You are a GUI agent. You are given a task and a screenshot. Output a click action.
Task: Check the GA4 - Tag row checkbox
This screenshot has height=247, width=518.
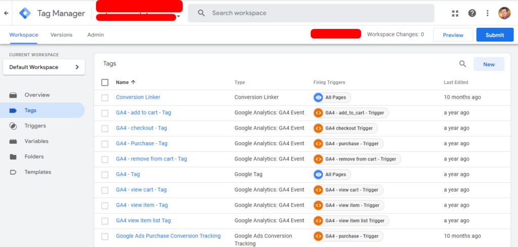click(x=105, y=175)
